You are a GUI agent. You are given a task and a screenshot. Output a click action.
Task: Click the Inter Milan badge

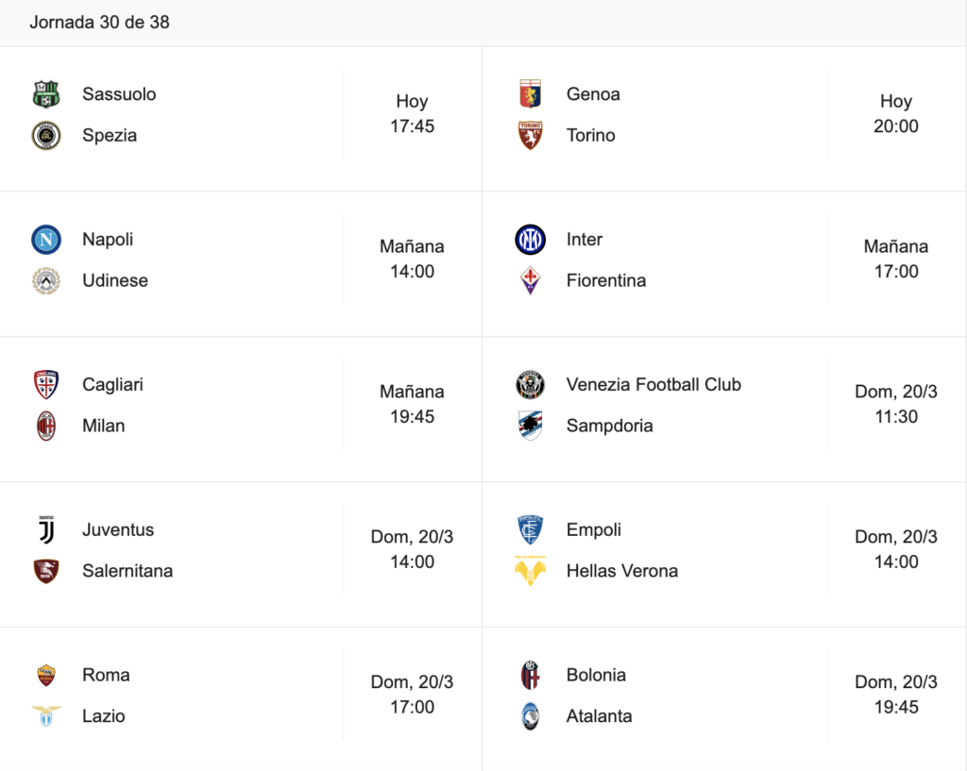(531, 240)
